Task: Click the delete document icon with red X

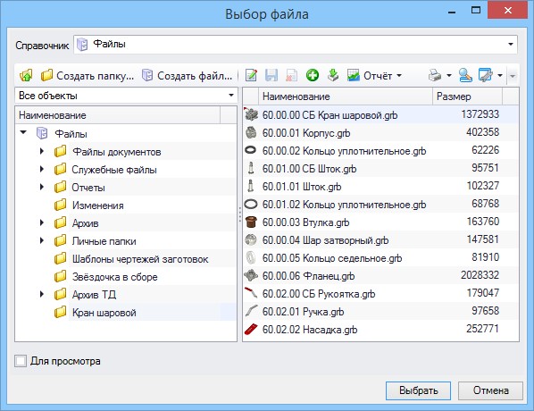Action: pos(292,75)
